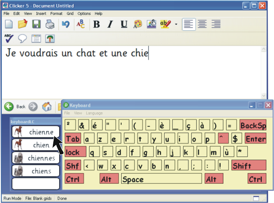This screenshot has height=203, width=274.
Task: Toggle underline formatting
Action: pyautogui.click(x=124, y=24)
